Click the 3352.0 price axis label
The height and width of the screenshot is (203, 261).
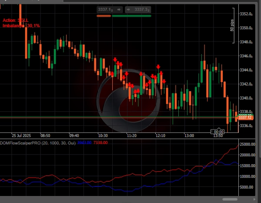coord(247,14)
